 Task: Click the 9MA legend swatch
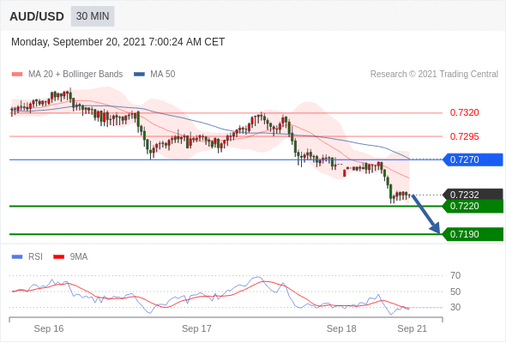58,257
